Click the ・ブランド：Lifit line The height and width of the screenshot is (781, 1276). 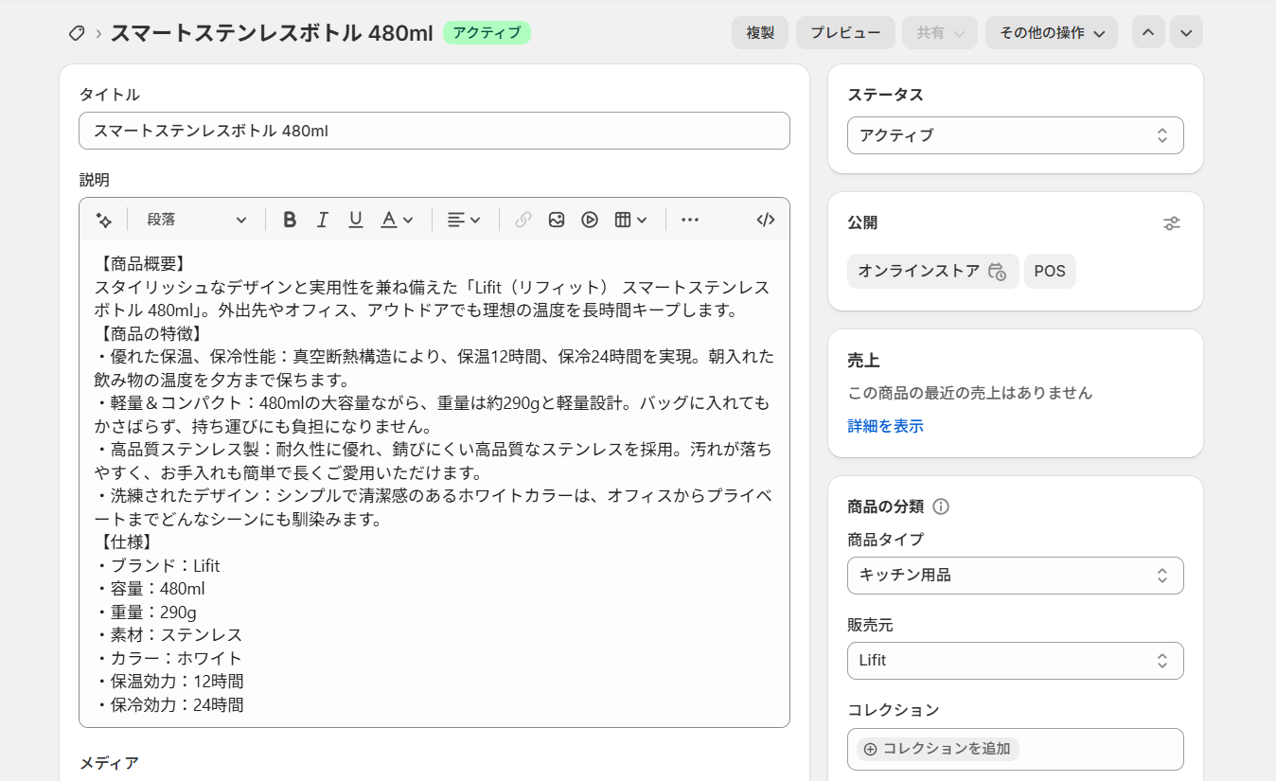(157, 566)
